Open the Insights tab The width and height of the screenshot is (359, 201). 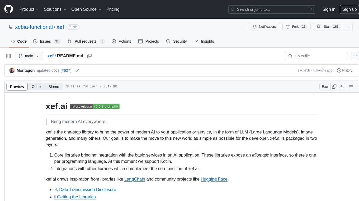tap(204, 41)
